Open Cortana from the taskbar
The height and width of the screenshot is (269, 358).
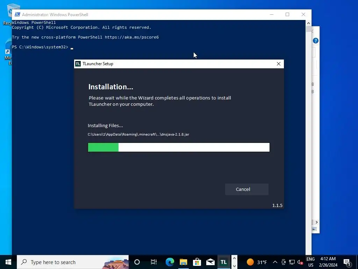[x=137, y=262]
